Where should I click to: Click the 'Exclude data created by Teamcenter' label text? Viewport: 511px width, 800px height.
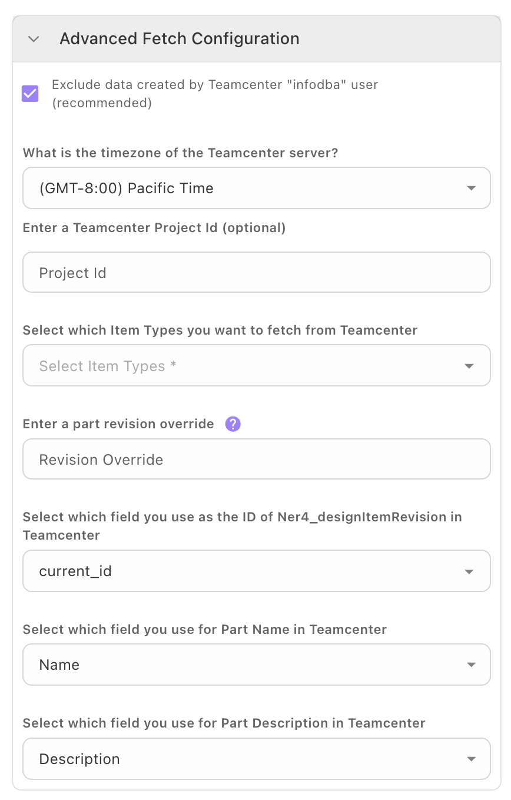pos(214,85)
